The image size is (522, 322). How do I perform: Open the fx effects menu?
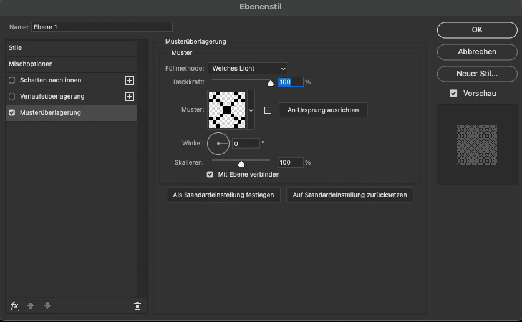pos(15,306)
